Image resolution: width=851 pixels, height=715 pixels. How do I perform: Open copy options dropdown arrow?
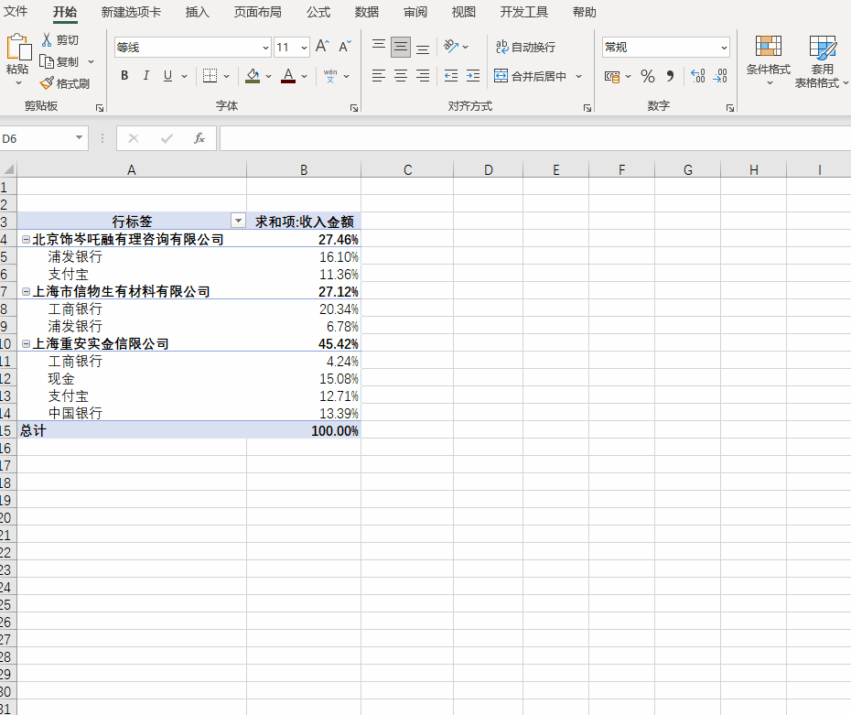91,62
